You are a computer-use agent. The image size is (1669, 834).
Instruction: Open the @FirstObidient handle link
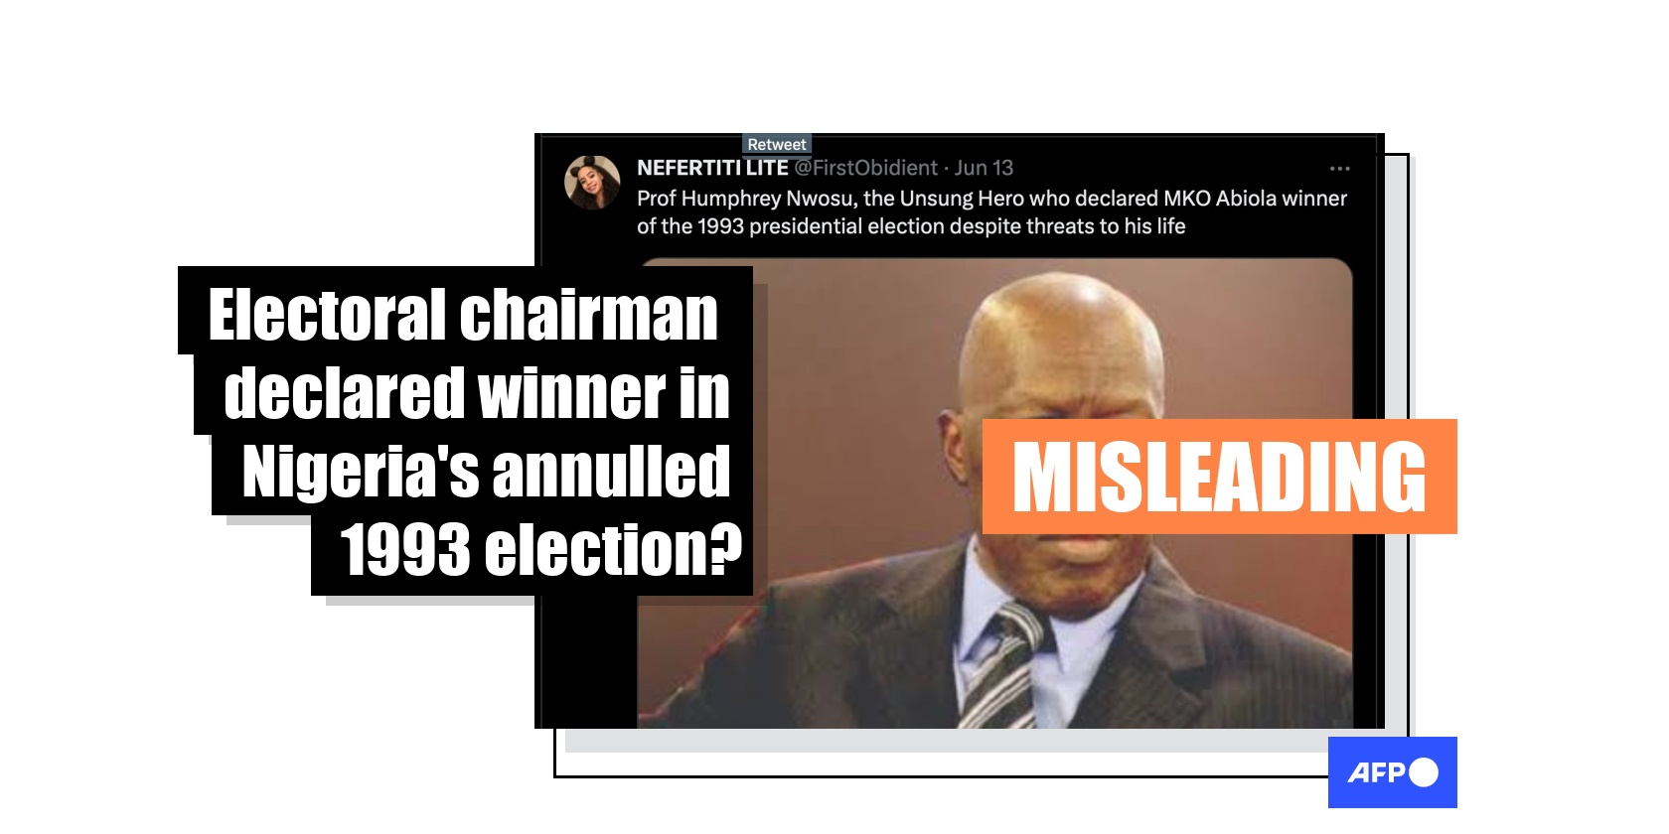(x=865, y=168)
